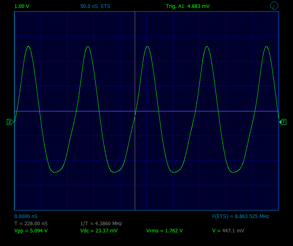The image size is (293, 246).
Task: Click the Trig. A1 trigger source label
Action: [175, 6]
